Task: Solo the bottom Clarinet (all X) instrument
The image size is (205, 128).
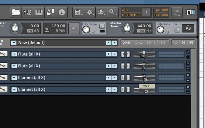Action: tap(123, 89)
